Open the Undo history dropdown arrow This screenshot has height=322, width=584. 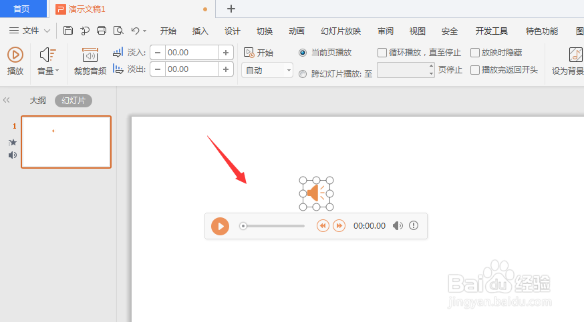click(145, 31)
